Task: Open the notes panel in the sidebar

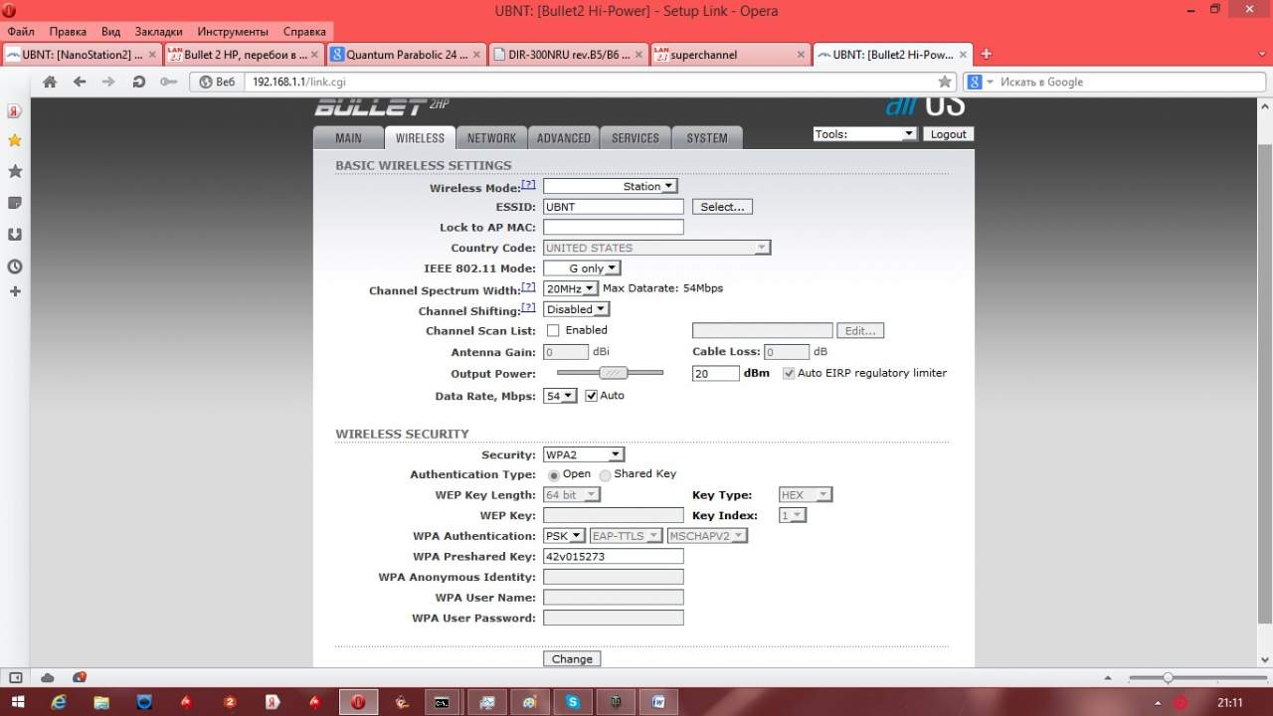Action: [x=15, y=203]
